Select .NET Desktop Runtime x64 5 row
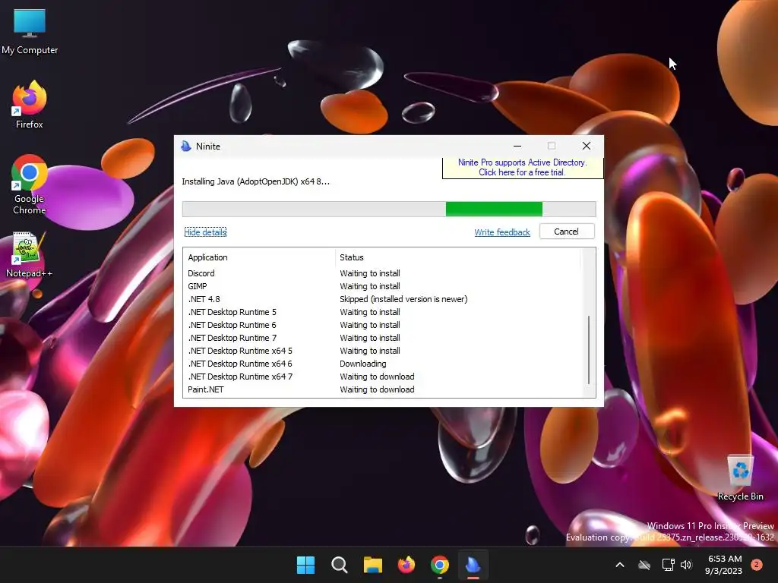Screen dimensions: 778x583 point(382,351)
